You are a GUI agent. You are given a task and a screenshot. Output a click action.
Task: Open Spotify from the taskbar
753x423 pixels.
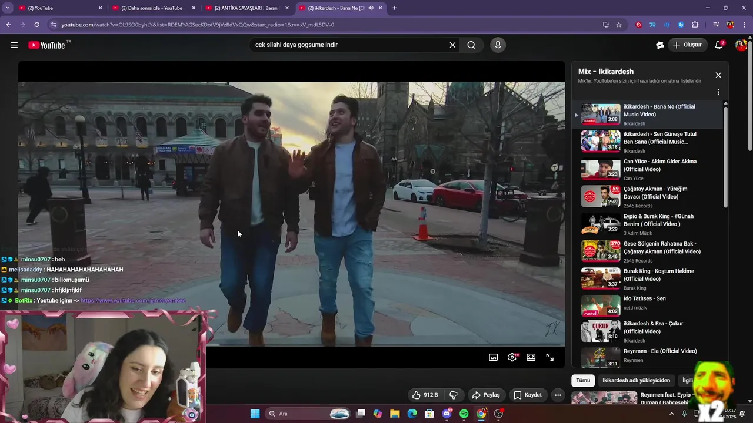tap(464, 414)
